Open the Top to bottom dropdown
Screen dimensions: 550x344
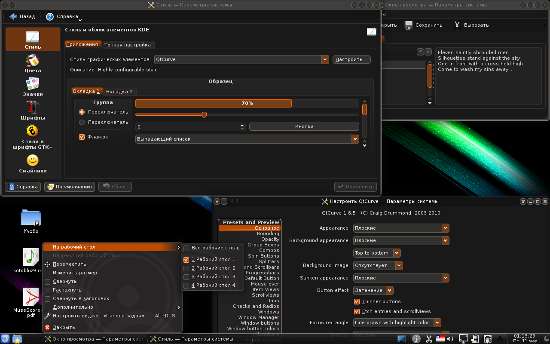pyautogui.click(x=377, y=253)
